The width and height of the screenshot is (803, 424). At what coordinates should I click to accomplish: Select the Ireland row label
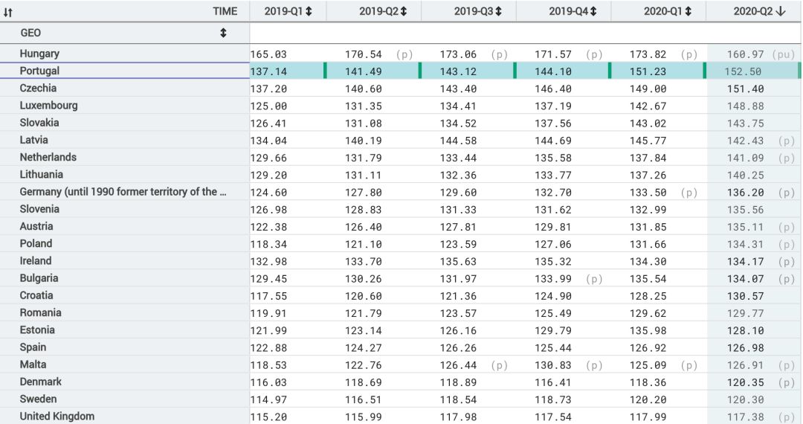36,261
